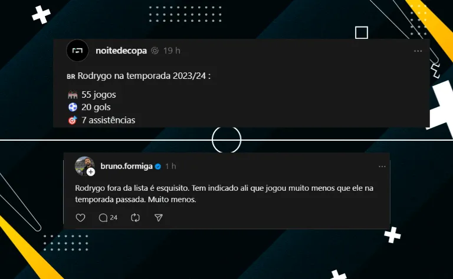Click the 24 replies count
The width and height of the screenshot is (453, 279).
(x=114, y=218)
